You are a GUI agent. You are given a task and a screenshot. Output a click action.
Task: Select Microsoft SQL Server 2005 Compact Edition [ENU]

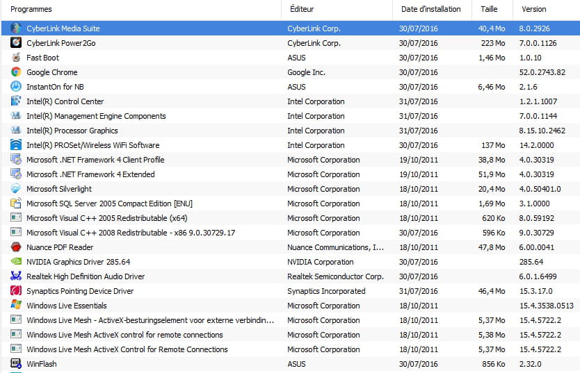[x=109, y=204]
